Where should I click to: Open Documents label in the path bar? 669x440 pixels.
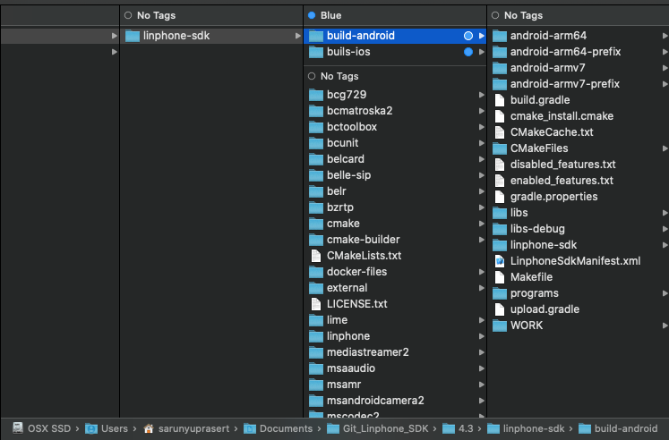[286, 428]
